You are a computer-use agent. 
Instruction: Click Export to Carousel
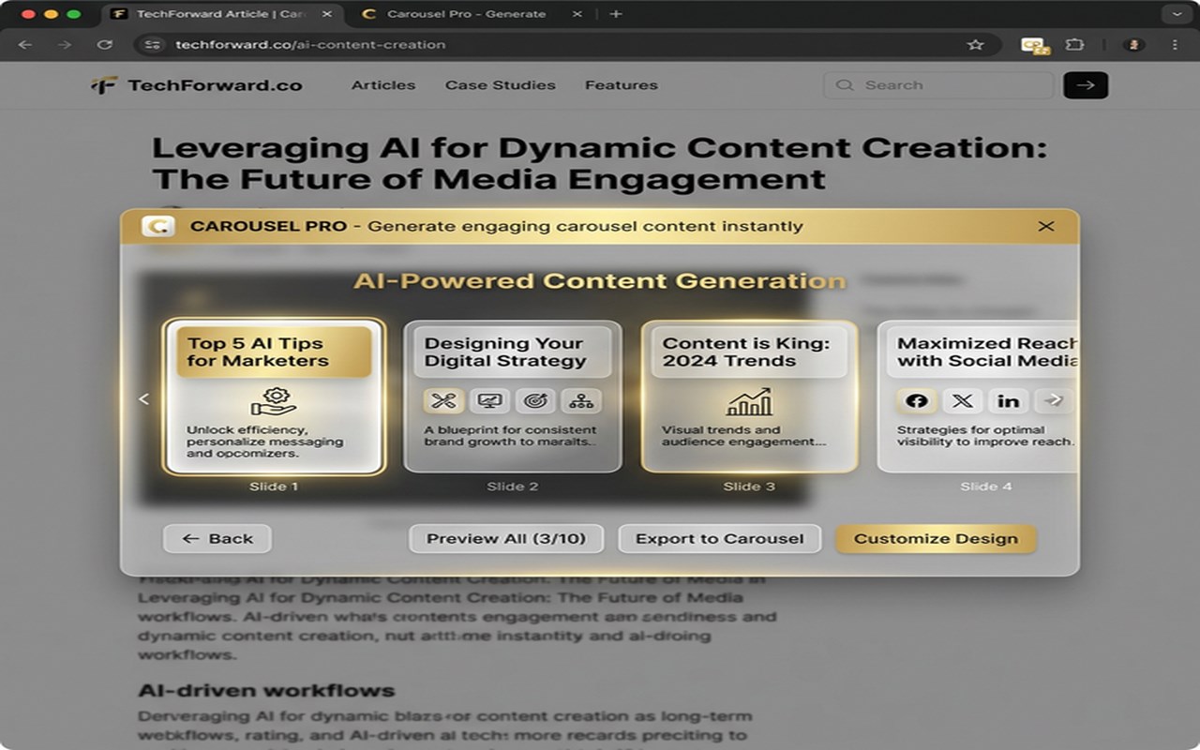[x=720, y=539]
